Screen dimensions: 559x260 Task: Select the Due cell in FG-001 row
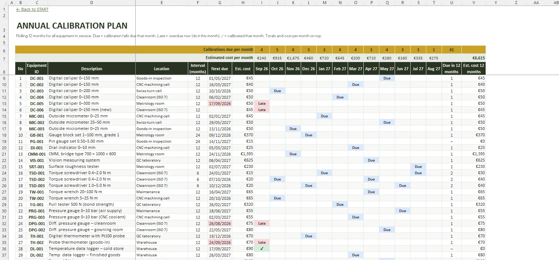click(340, 204)
